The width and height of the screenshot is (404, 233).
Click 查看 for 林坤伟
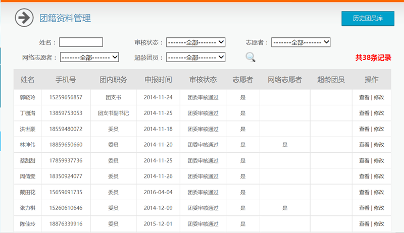[x=364, y=145]
